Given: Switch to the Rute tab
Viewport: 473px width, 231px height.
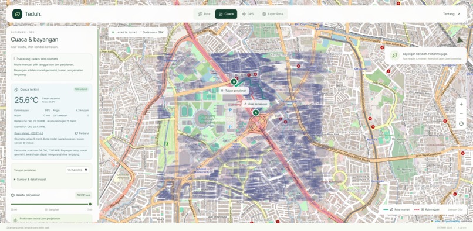Looking at the screenshot, I should click(204, 14).
